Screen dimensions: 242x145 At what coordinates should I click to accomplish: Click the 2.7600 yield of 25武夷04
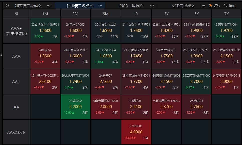pyautogui.click(x=196, y=107)
